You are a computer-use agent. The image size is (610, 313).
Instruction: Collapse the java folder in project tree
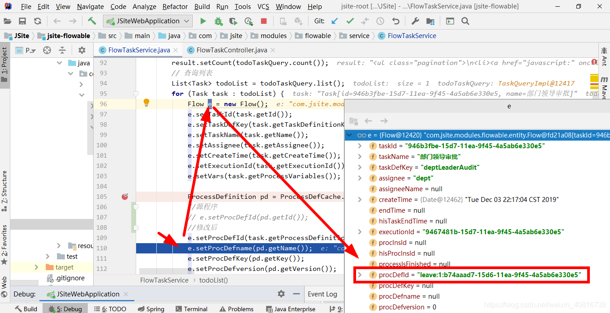pos(59,63)
